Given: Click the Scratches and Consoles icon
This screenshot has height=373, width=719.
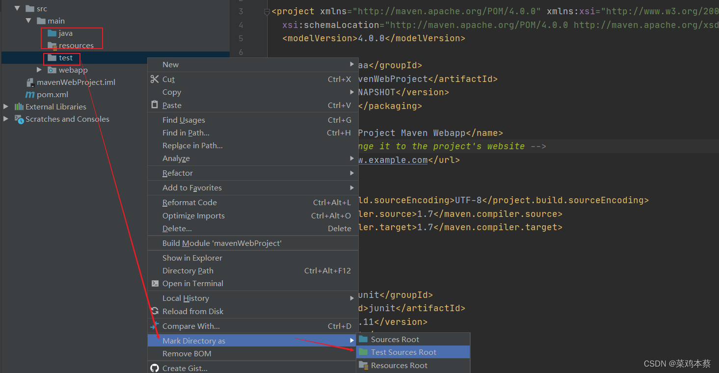Looking at the screenshot, I should click(20, 119).
